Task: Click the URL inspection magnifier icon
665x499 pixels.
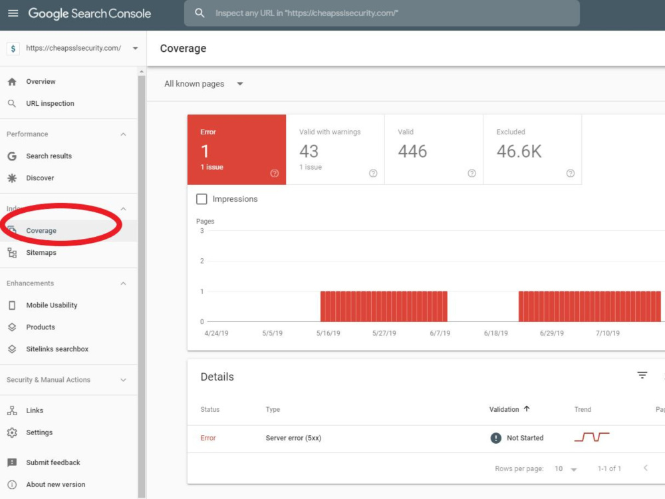Action: point(12,104)
